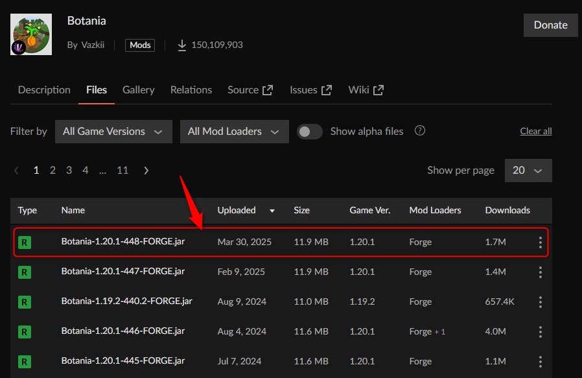Open the more options menu for Botania-1.20.1-448
The image size is (582, 378).
click(x=541, y=242)
